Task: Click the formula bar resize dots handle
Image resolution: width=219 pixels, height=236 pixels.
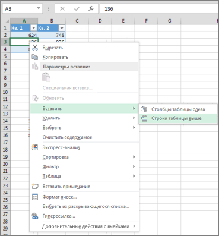Action: [x=49, y=9]
